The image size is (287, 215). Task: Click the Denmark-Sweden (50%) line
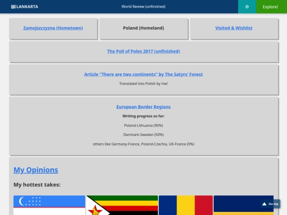point(143,134)
